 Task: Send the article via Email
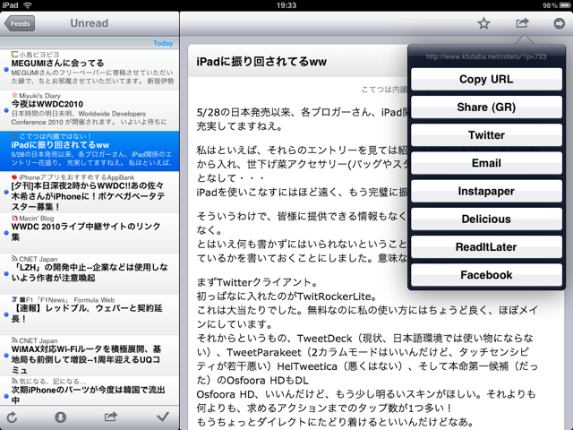tap(486, 163)
